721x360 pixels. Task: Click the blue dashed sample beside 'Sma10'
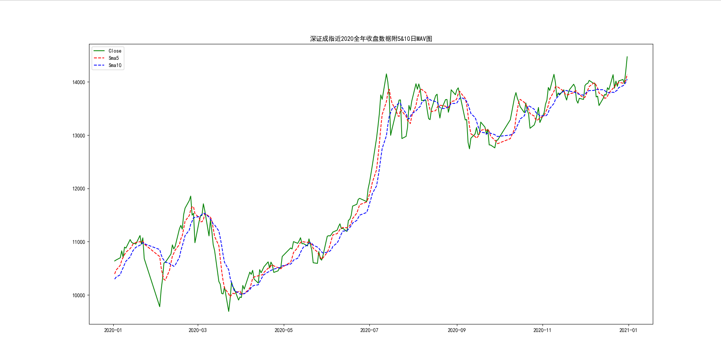99,65
